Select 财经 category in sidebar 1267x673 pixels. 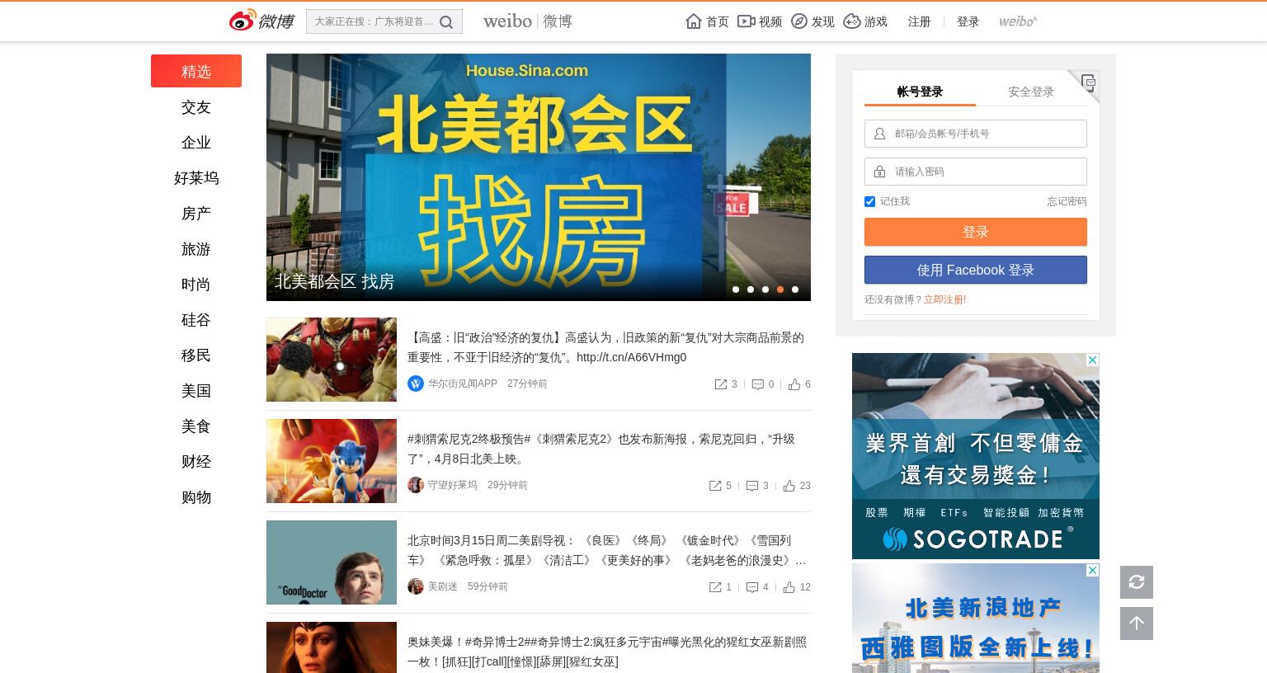click(196, 462)
